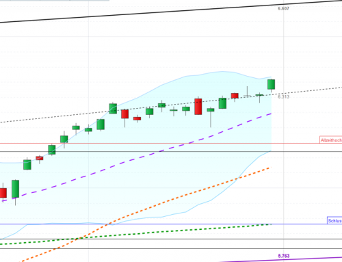Viewport: 342px width, 262px height.
Task: Click the 5.763 price label
Action: pyautogui.click(x=284, y=256)
